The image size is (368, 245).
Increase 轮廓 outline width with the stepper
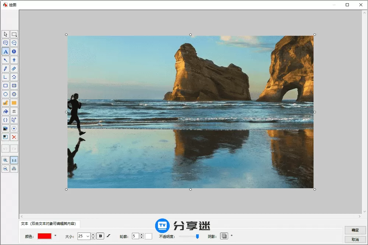click(142, 234)
